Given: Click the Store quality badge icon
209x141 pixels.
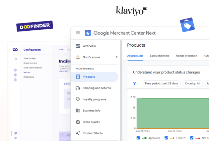Looking at the screenshot, I should point(78,122).
